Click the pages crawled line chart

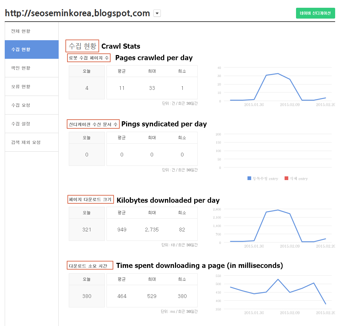tap(276, 84)
